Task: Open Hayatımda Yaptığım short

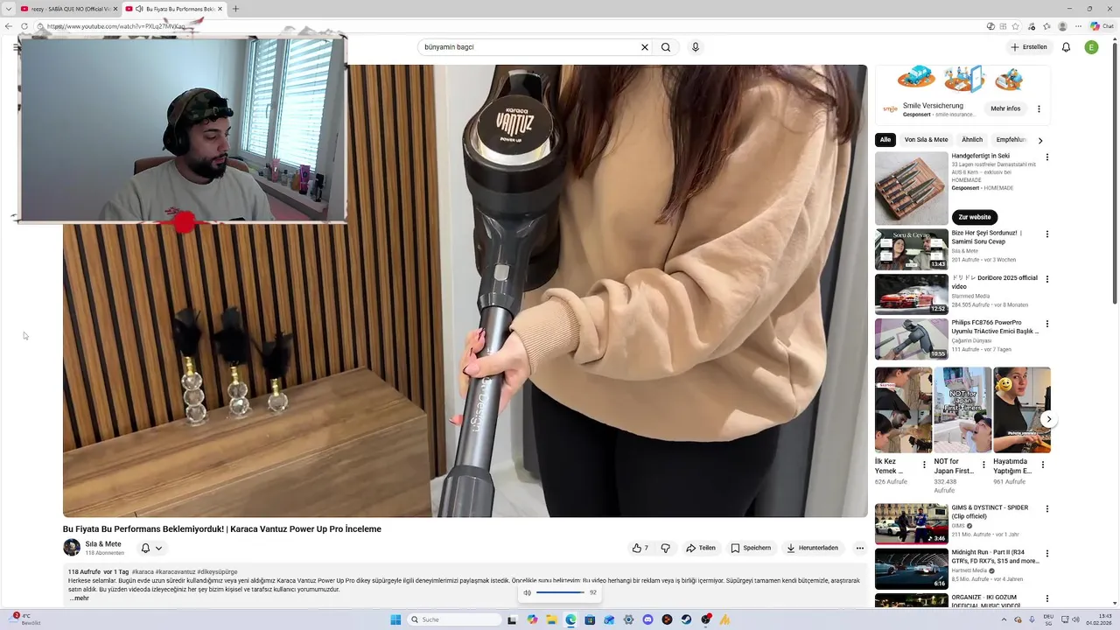Action: click(1021, 409)
